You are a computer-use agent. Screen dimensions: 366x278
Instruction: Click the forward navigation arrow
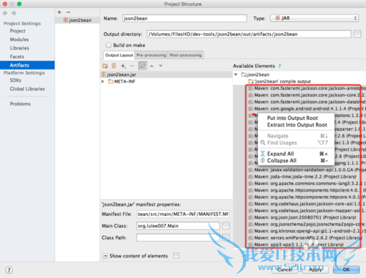(x=14, y=13)
